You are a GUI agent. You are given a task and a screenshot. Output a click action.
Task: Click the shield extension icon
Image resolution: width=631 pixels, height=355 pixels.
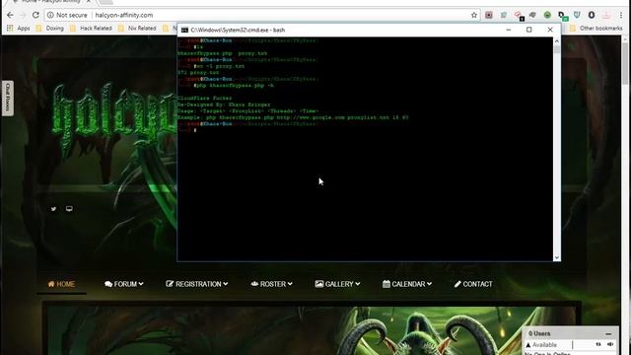coord(577,15)
